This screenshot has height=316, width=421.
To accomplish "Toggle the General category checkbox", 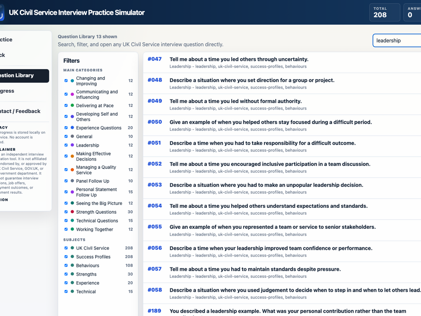I will tap(66, 136).
